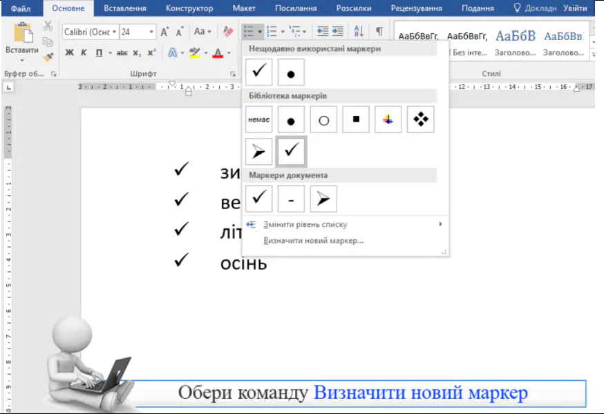This screenshot has height=414, width=604.
Task: Open the numbered list dropdown arrow
Action: (283, 32)
